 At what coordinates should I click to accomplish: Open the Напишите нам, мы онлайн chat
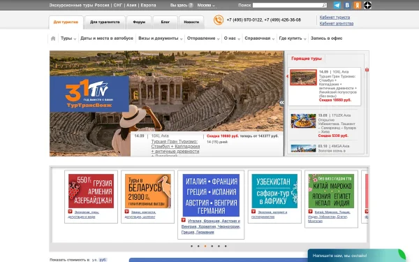[357, 256]
